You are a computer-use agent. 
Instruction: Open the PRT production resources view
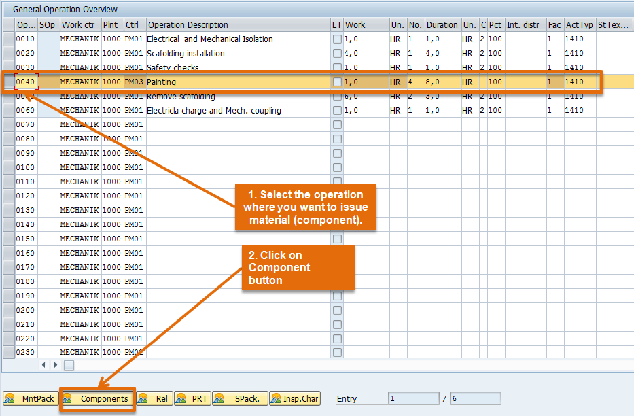[x=192, y=399]
